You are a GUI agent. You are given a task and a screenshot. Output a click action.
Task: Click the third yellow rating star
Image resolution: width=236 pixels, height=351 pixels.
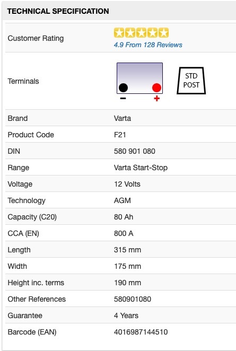pos(141,33)
